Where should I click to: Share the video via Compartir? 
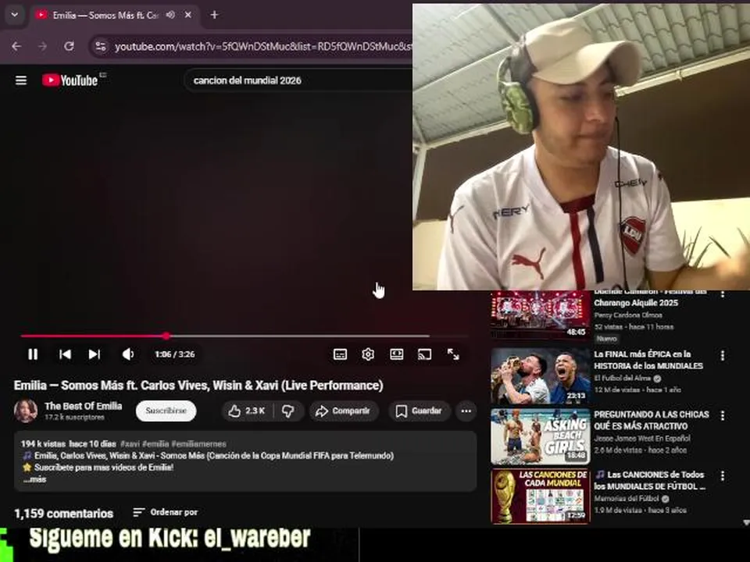[344, 411]
